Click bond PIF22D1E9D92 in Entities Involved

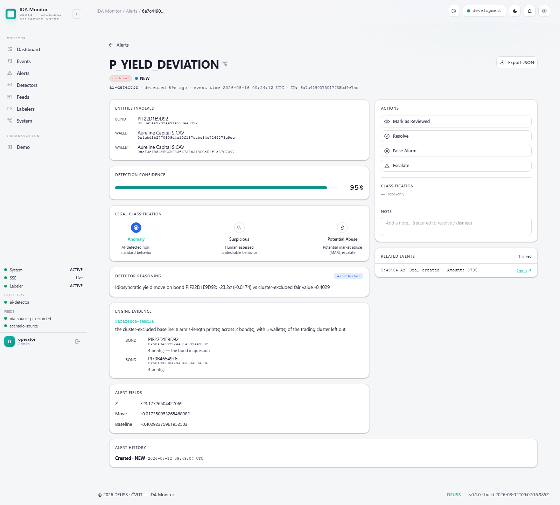pyautogui.click(x=153, y=119)
